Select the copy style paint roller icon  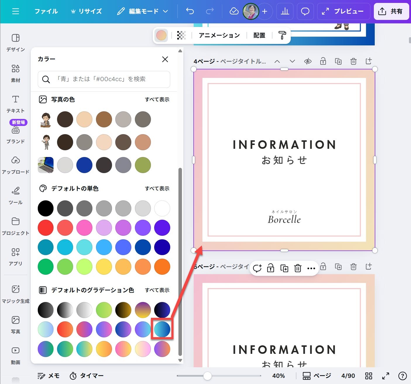click(282, 35)
